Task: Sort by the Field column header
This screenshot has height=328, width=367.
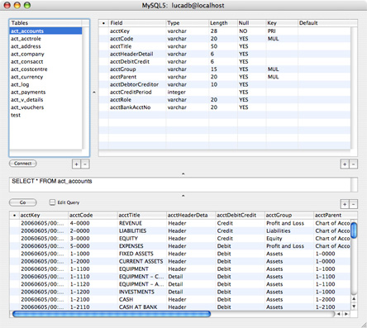Action: tap(137, 23)
